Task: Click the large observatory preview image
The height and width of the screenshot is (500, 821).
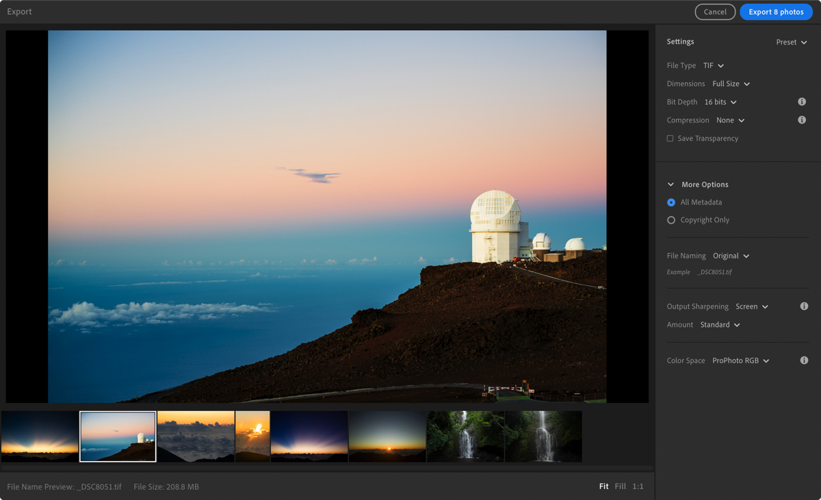Action: click(327, 216)
